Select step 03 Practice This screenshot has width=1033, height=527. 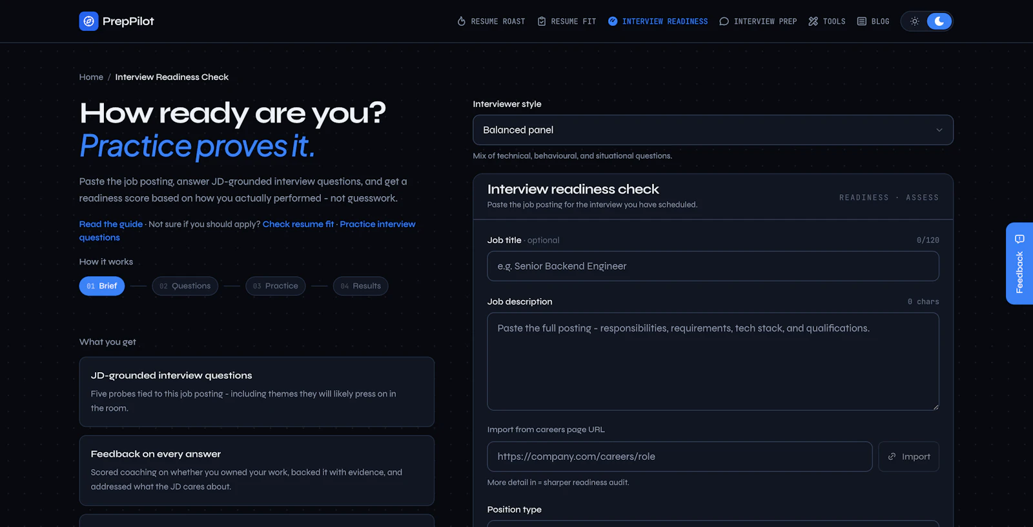tap(276, 286)
